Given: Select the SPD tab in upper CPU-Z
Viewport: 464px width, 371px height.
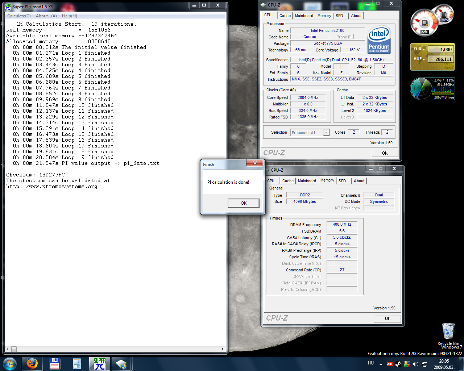Looking at the screenshot, I should [339, 16].
